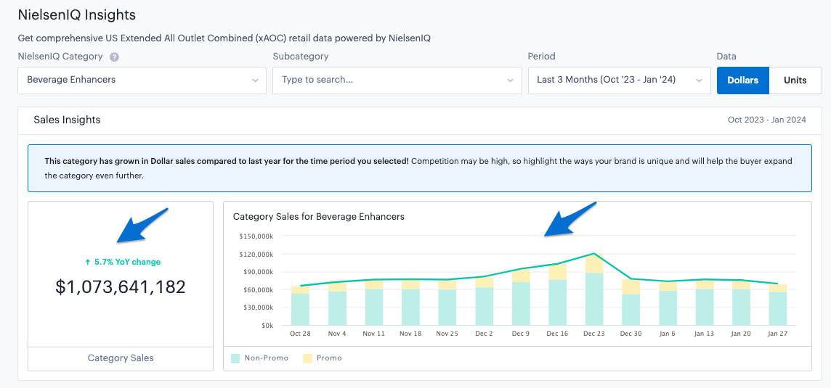Image resolution: width=831 pixels, height=388 pixels.
Task: Click the Subcategory search field
Action: tap(397, 81)
